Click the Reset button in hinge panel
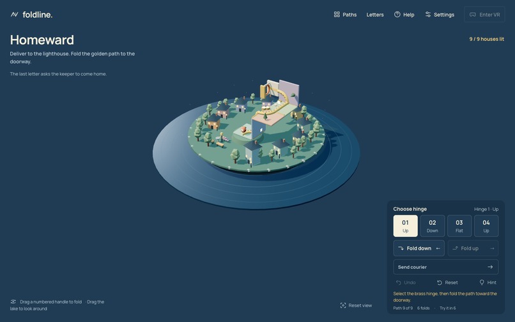 447,282
